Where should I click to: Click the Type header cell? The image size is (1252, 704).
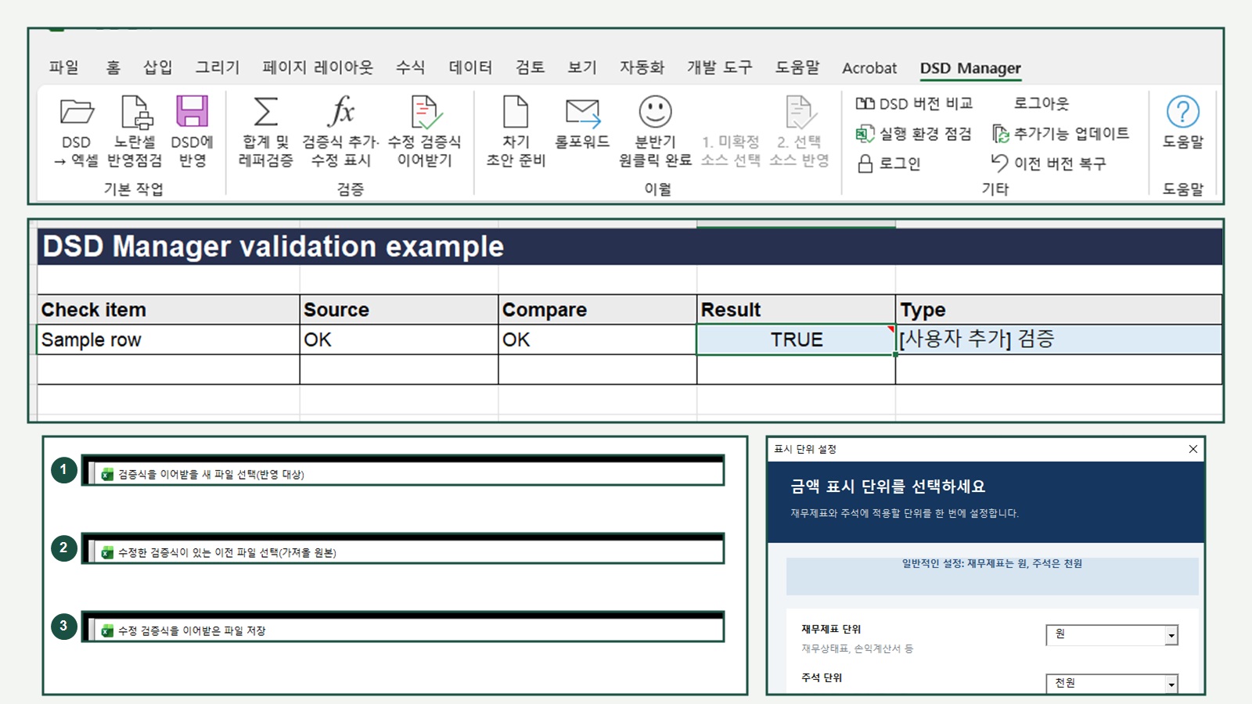click(1059, 310)
